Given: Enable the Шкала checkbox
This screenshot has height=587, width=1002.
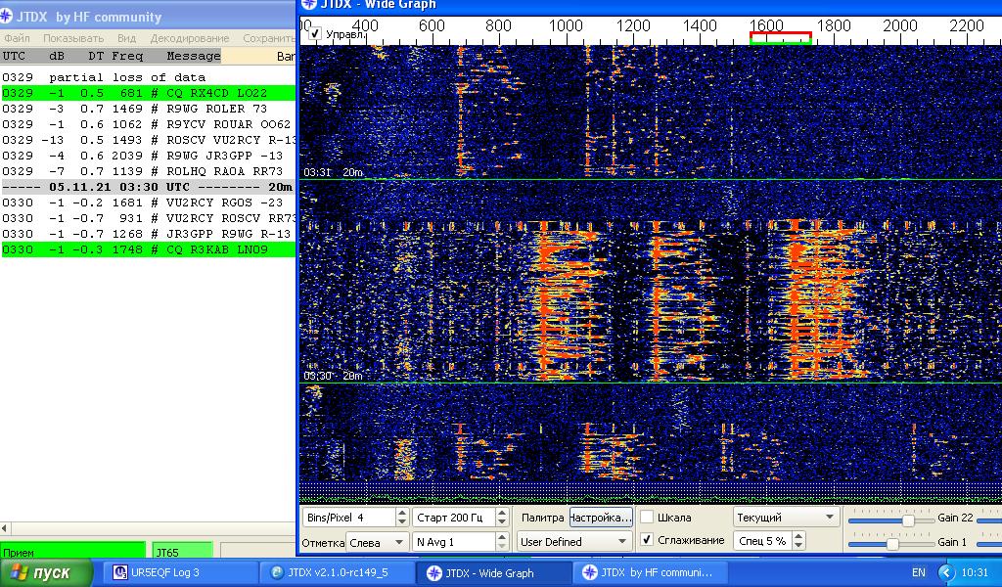Looking at the screenshot, I should click(647, 517).
